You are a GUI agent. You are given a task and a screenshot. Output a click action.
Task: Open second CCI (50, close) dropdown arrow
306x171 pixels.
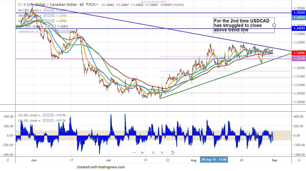click(40, 121)
